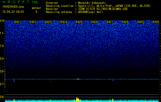Click the A504HB(yagi 4el) antenna text
The height and width of the screenshot is (102, 161).
pyautogui.click(x=90, y=12)
